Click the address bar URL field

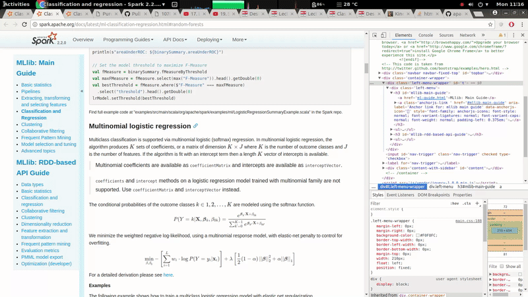tap(259, 24)
